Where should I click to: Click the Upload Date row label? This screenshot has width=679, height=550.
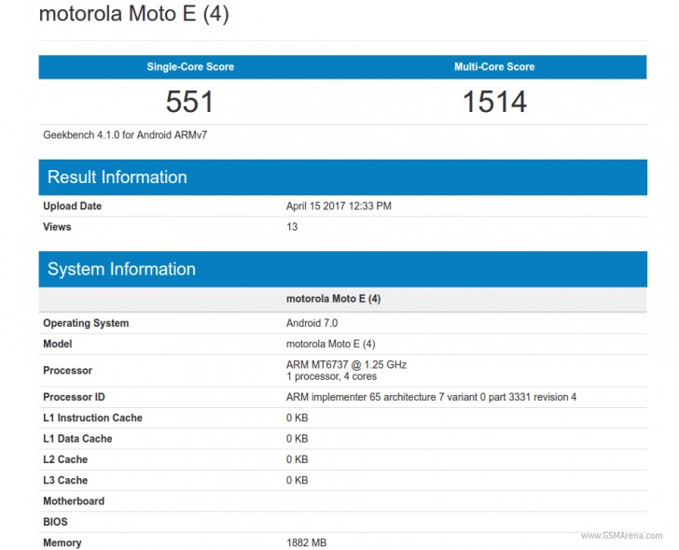[72, 206]
